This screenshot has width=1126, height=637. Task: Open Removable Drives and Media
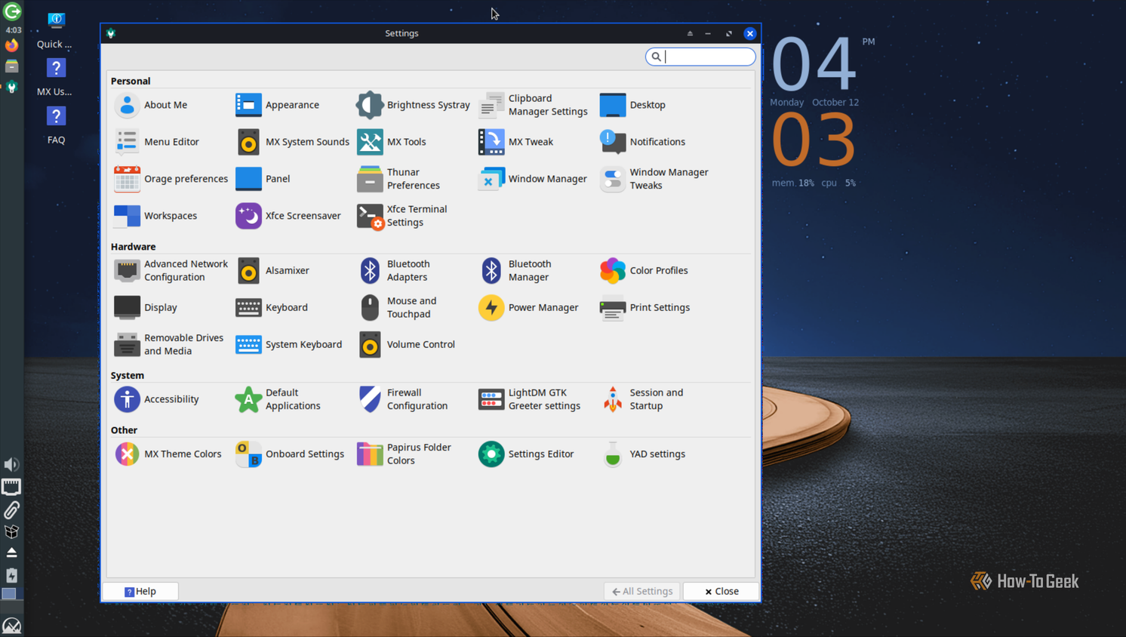point(169,344)
